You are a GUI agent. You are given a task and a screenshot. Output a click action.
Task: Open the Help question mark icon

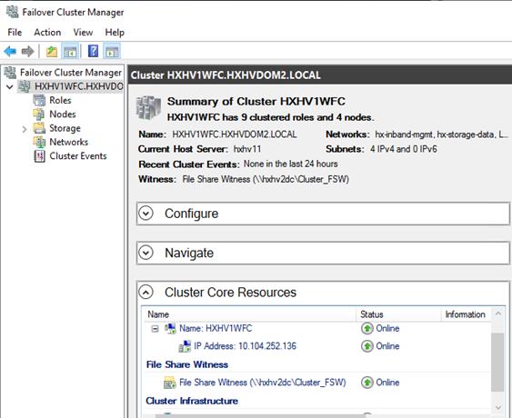coord(93,51)
